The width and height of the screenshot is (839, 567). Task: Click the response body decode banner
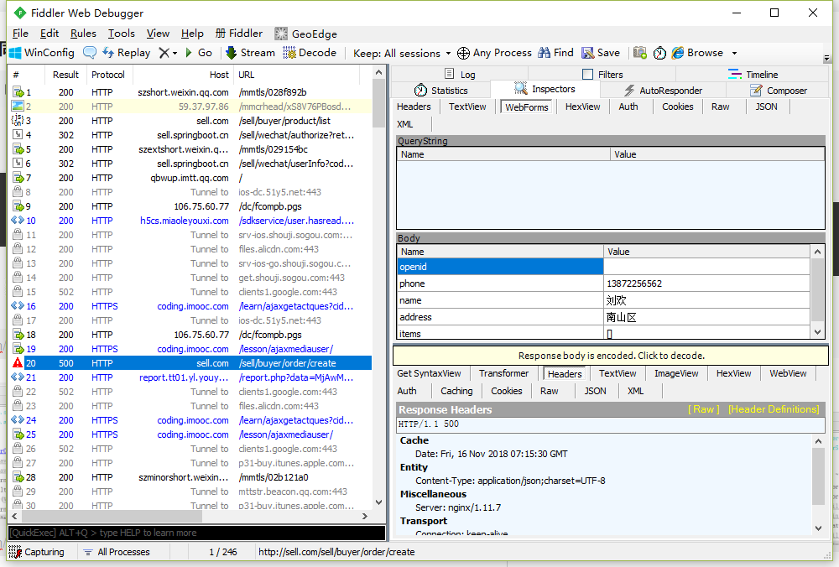click(611, 356)
